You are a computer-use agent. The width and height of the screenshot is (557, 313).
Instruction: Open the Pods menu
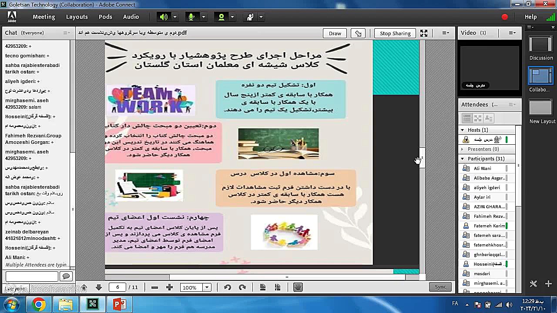(105, 17)
